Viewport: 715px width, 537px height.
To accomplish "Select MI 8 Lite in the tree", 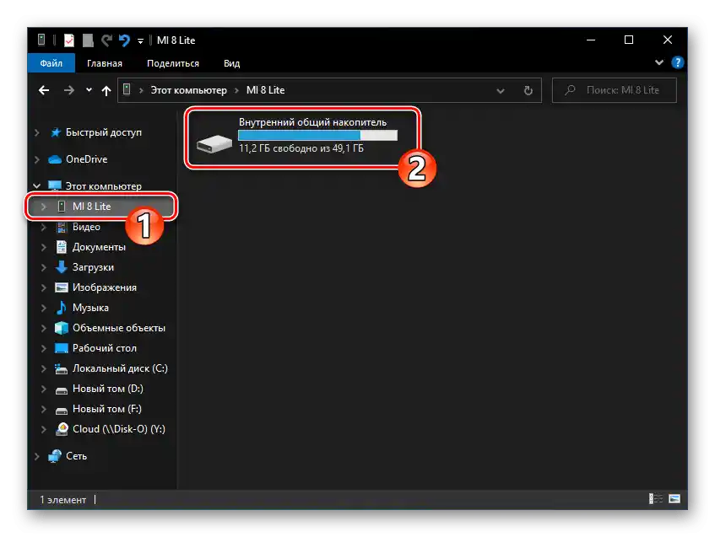I will coord(92,207).
